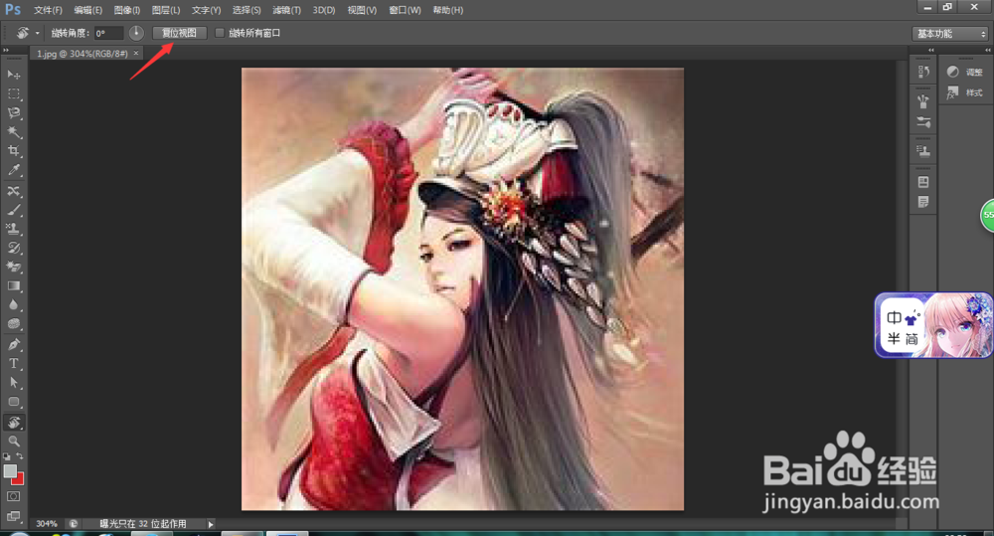The height and width of the screenshot is (536, 994).
Task: Open the 文件(F) menu
Action: (48, 10)
